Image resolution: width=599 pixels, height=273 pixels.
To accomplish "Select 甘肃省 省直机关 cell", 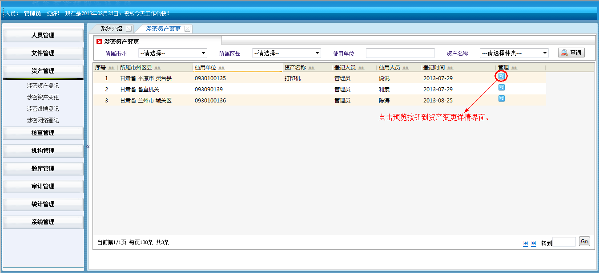I will [x=140, y=90].
